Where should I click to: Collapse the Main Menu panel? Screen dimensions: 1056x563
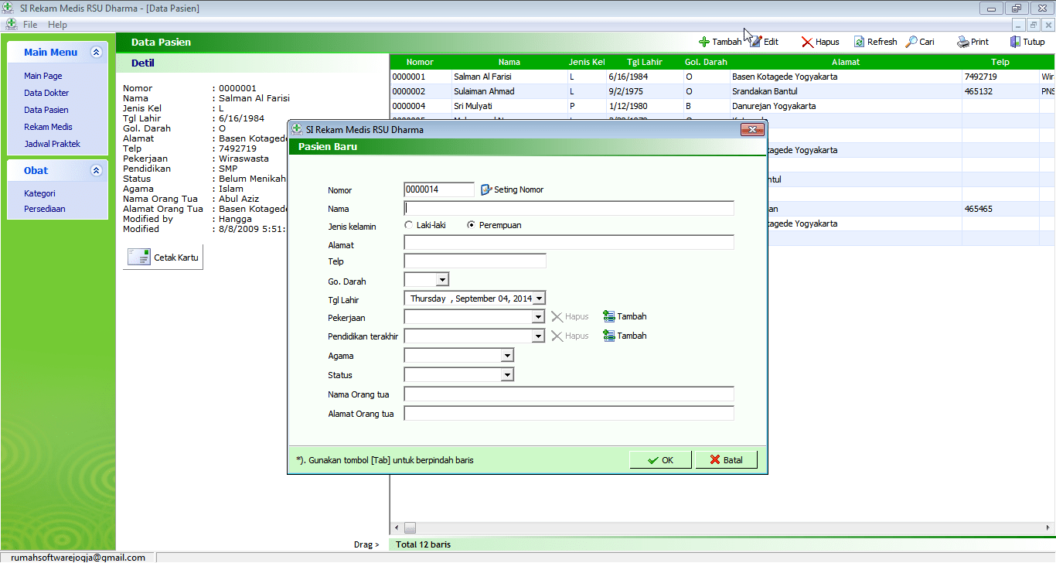96,53
